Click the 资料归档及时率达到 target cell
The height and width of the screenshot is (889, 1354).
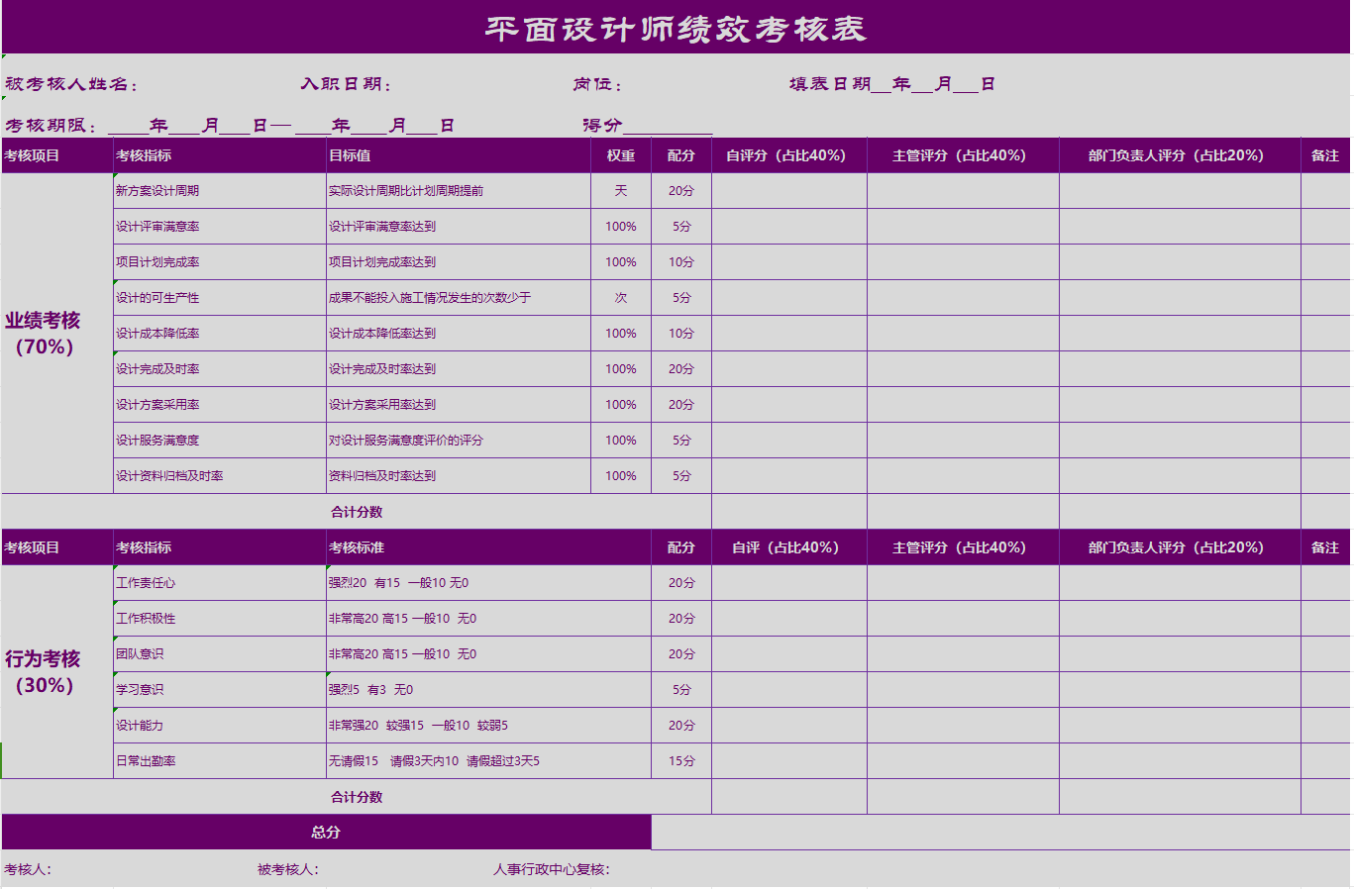459,476
